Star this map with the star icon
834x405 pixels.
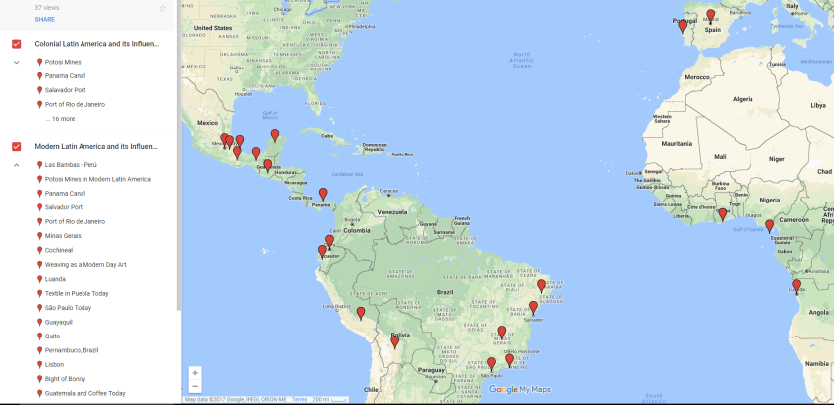click(162, 8)
